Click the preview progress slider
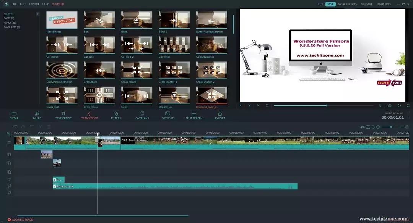The width and height of the screenshot is (413, 223). click(324, 105)
